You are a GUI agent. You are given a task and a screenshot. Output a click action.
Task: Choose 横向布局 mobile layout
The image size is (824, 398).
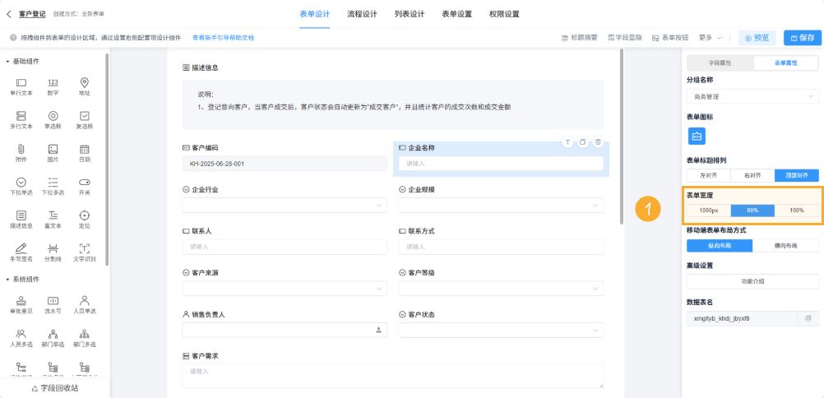(x=785, y=246)
